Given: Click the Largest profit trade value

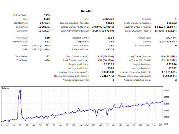Looking at the screenshot, I should tap(109, 64).
